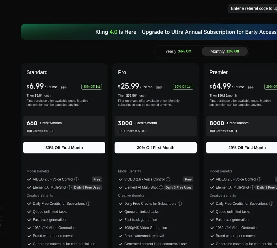Click '100 Credits = $1.06' text

coord(40,131)
